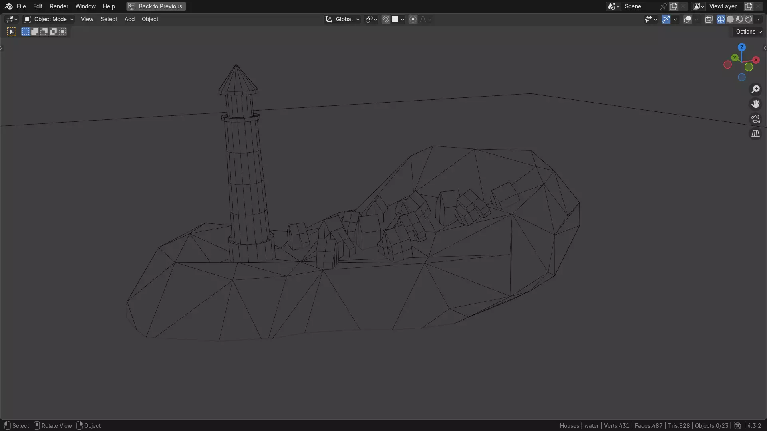Open the Render menu
The width and height of the screenshot is (767, 431).
(59, 6)
